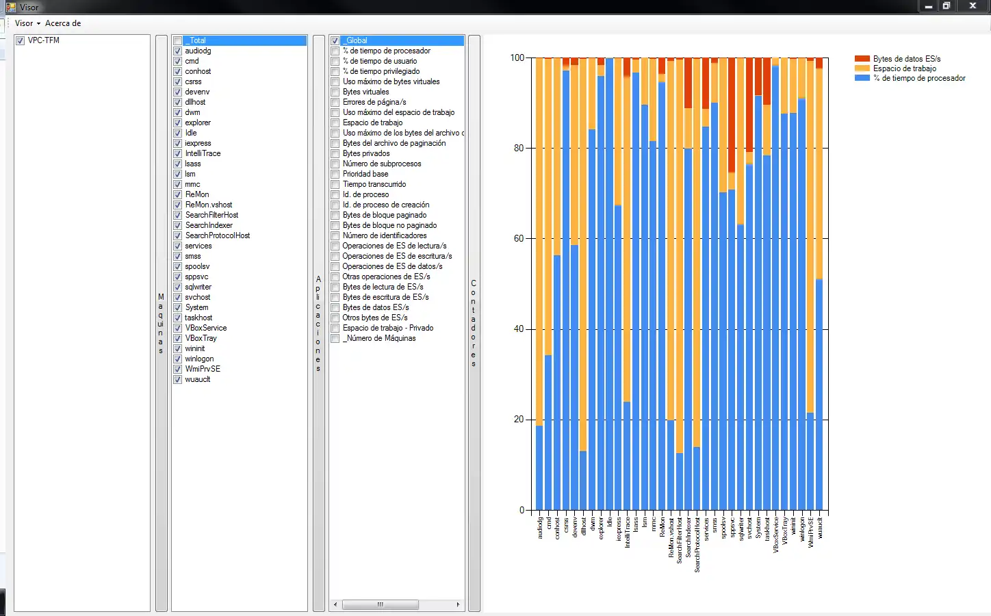This screenshot has height=616, width=991.
Task: Select 'Id. de proceso de creación' counter
Action: pyautogui.click(x=386, y=205)
